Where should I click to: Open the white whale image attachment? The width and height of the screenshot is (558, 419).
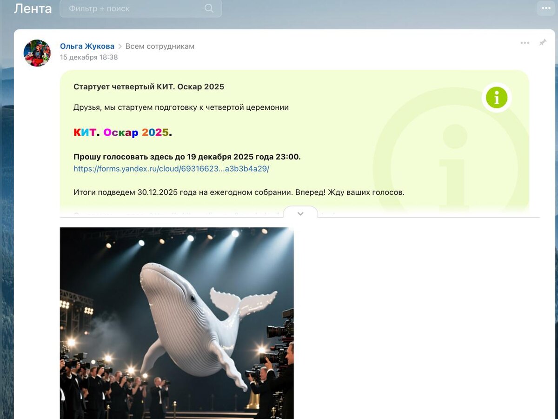(177, 323)
